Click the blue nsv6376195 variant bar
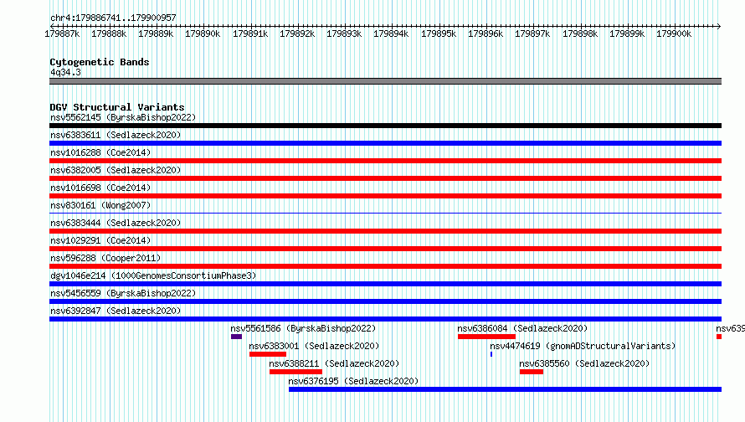The image size is (745, 422). tap(505, 389)
